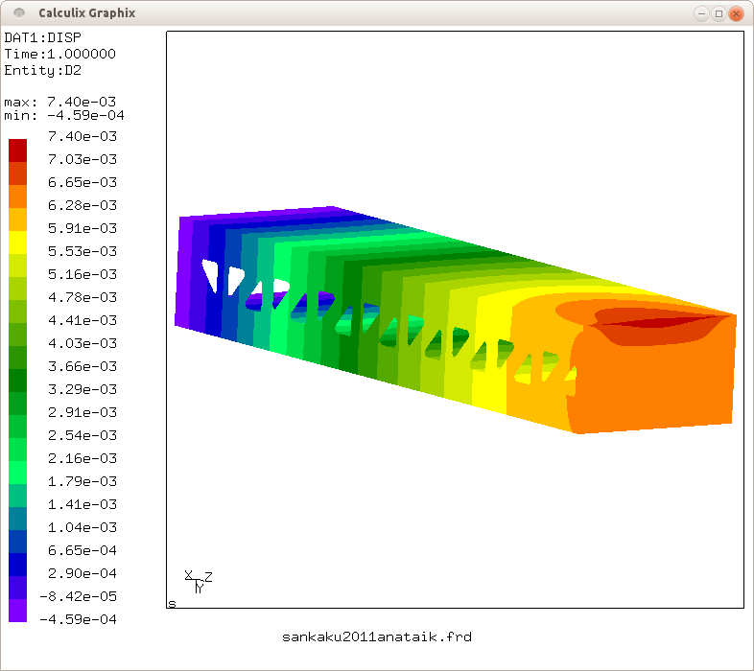Click the min: -4.59e-04 value

pos(64,115)
